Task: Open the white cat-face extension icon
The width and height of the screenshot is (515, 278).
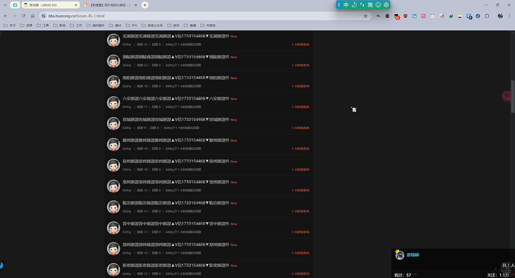Action: point(433,16)
